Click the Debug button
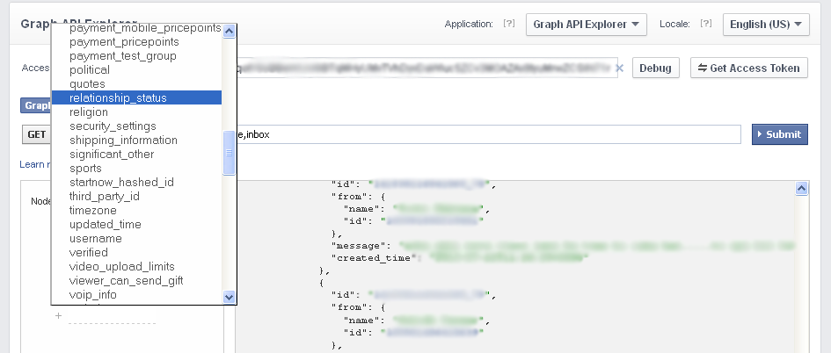Image resolution: width=831 pixels, height=353 pixels. [656, 68]
